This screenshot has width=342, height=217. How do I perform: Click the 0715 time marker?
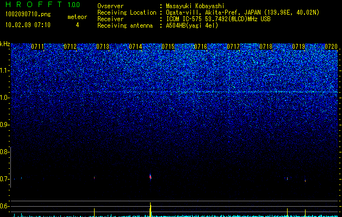(x=168, y=47)
